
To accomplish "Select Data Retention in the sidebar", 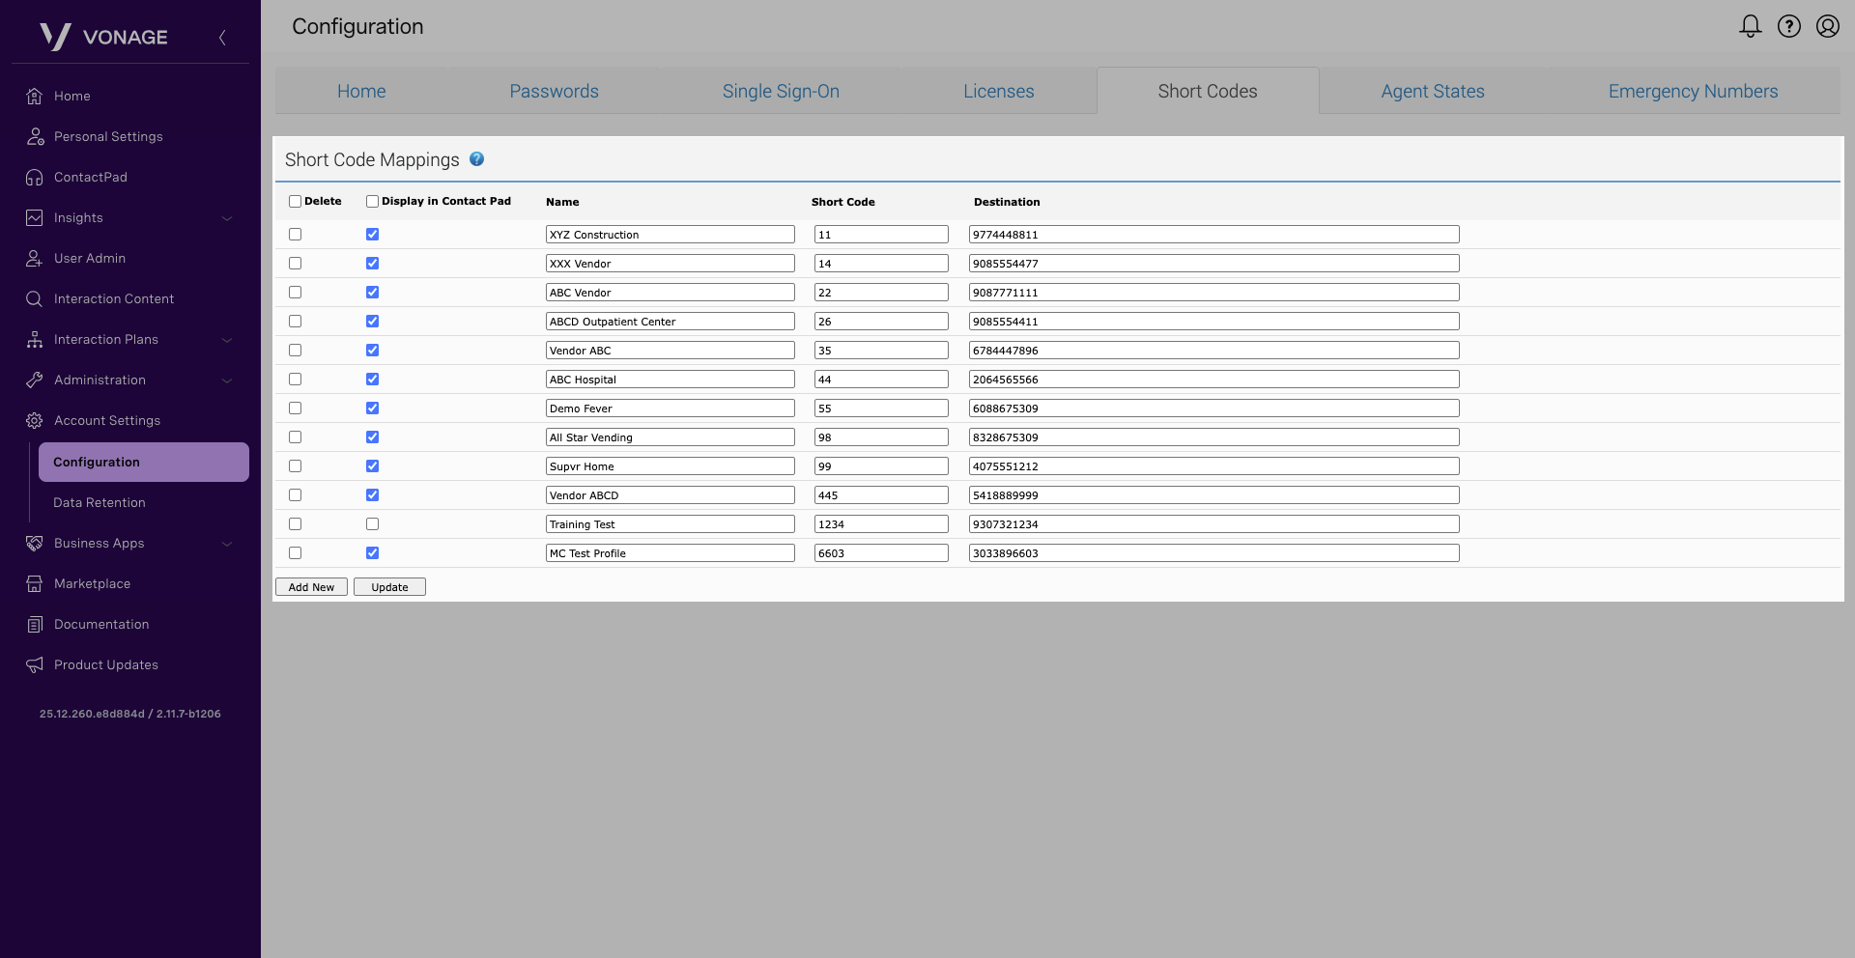I will pos(100,503).
